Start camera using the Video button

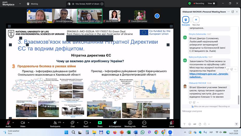click(23, 123)
